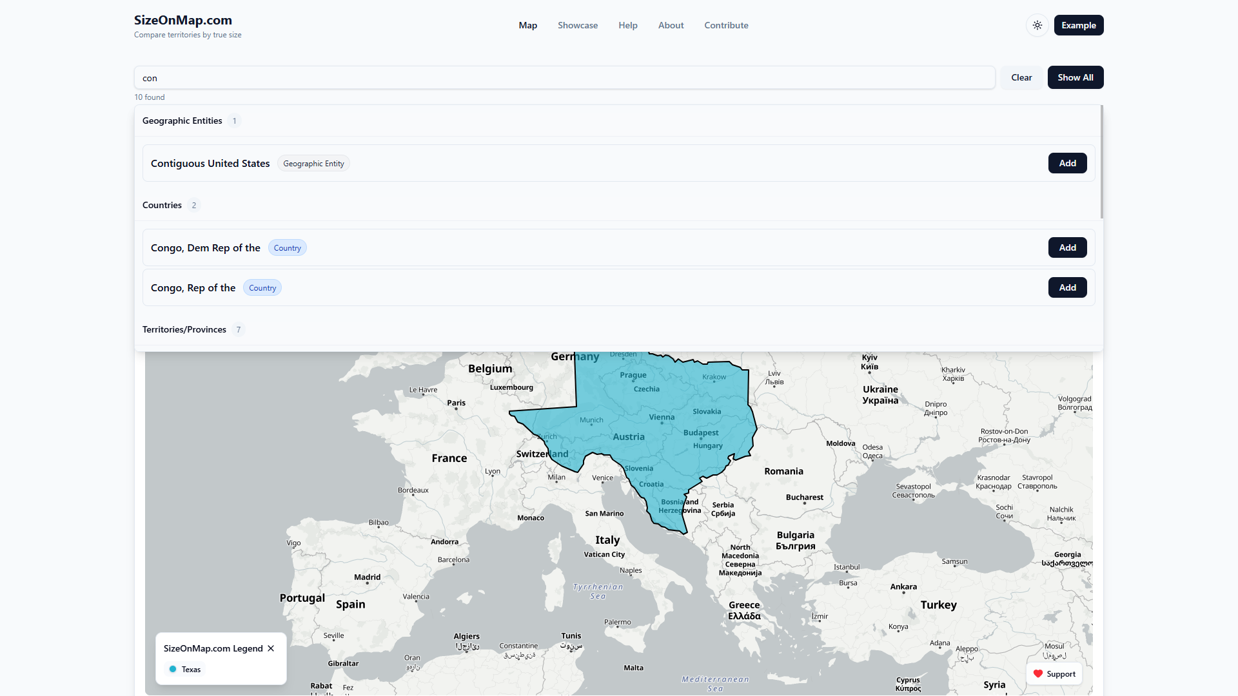Add Congo, Rep of the
Screen dimensions: 1238x696
click(1067, 287)
